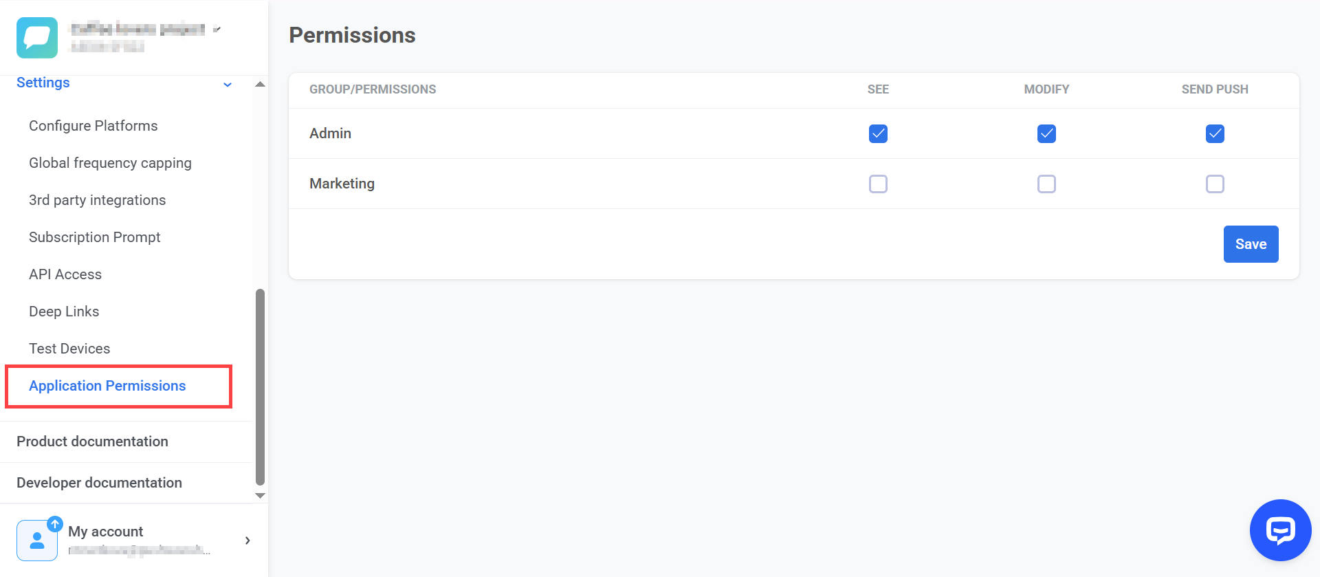The image size is (1320, 577).
Task: Uncheck the Admin SEE permission
Action: point(878,134)
